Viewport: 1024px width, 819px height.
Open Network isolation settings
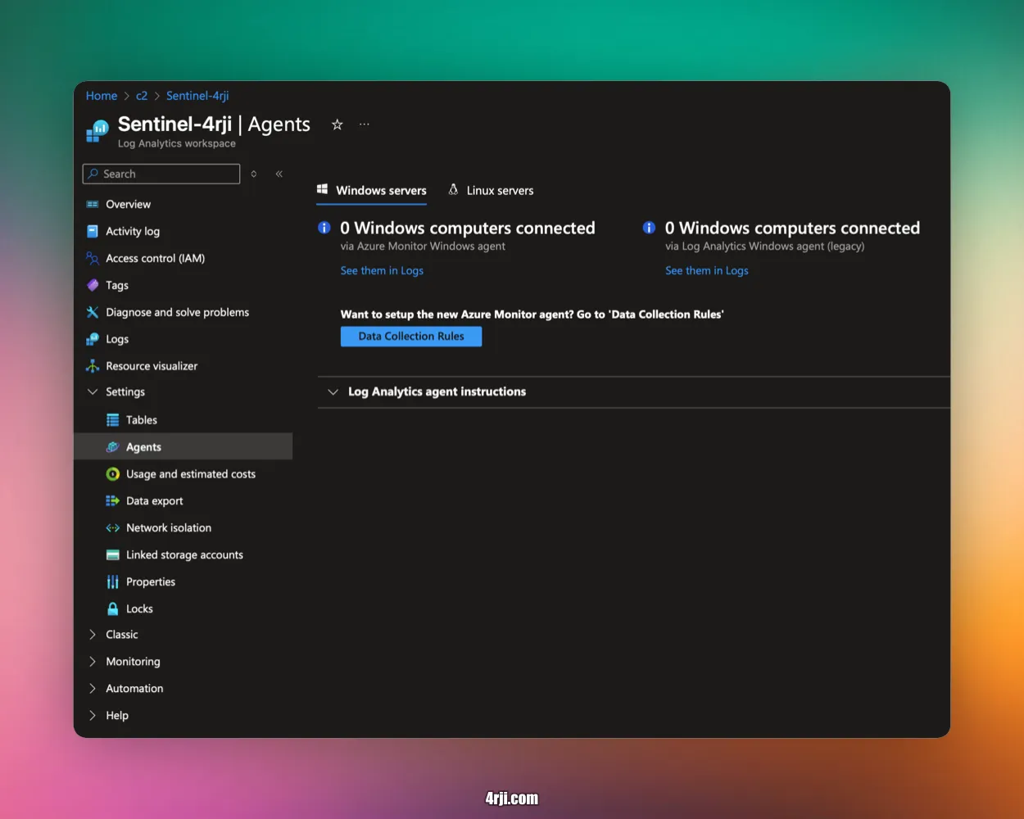(x=168, y=528)
